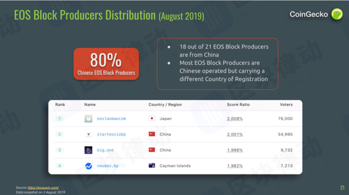Open the eoslaomaocom producer link
Image resolution: width=349 pixels, height=195 pixels.
click(111, 119)
